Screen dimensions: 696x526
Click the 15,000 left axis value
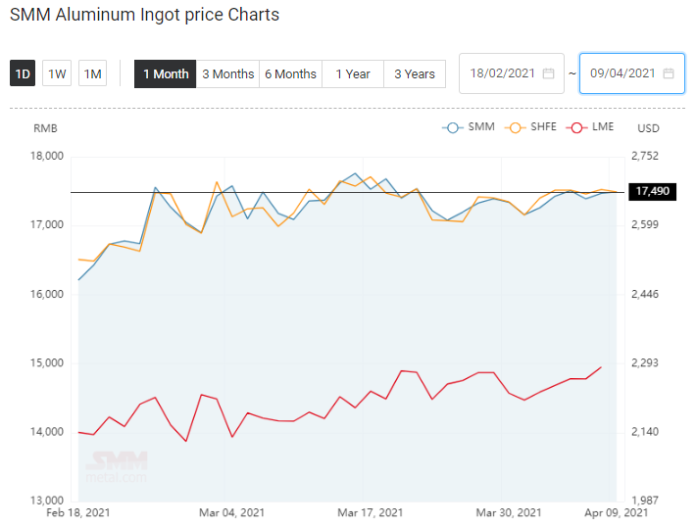pos(47,363)
